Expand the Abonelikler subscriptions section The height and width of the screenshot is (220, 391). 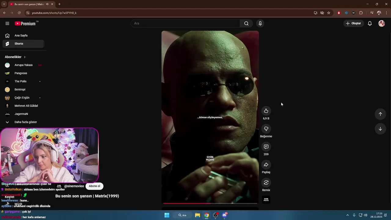pos(15,57)
